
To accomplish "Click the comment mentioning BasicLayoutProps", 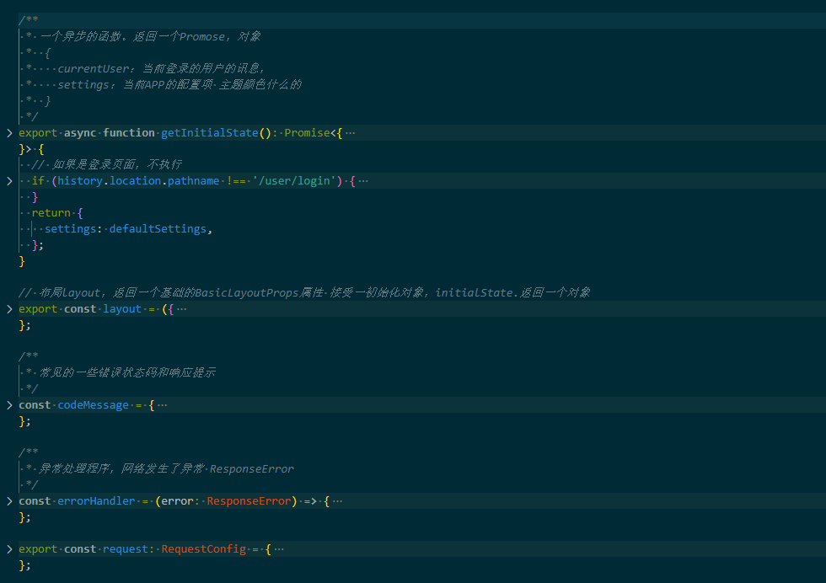I will [x=304, y=292].
